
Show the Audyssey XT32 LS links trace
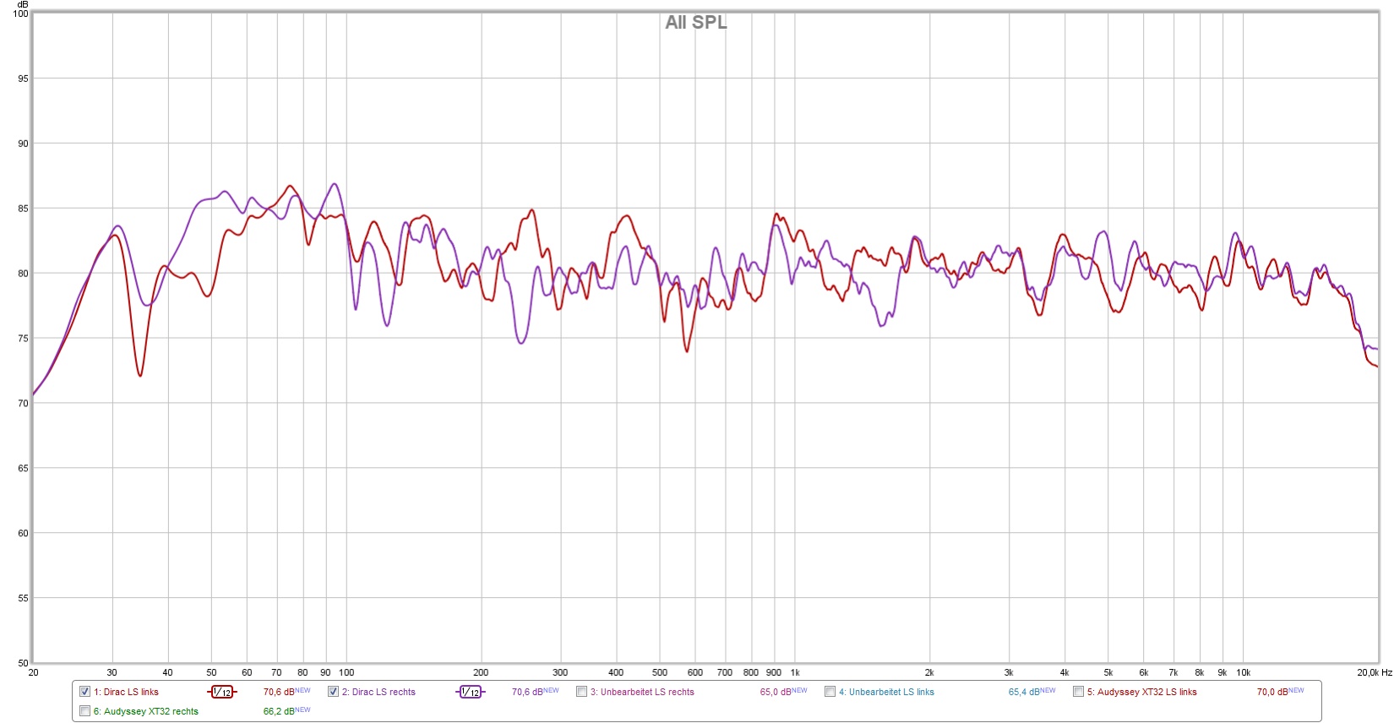[x=1078, y=692]
